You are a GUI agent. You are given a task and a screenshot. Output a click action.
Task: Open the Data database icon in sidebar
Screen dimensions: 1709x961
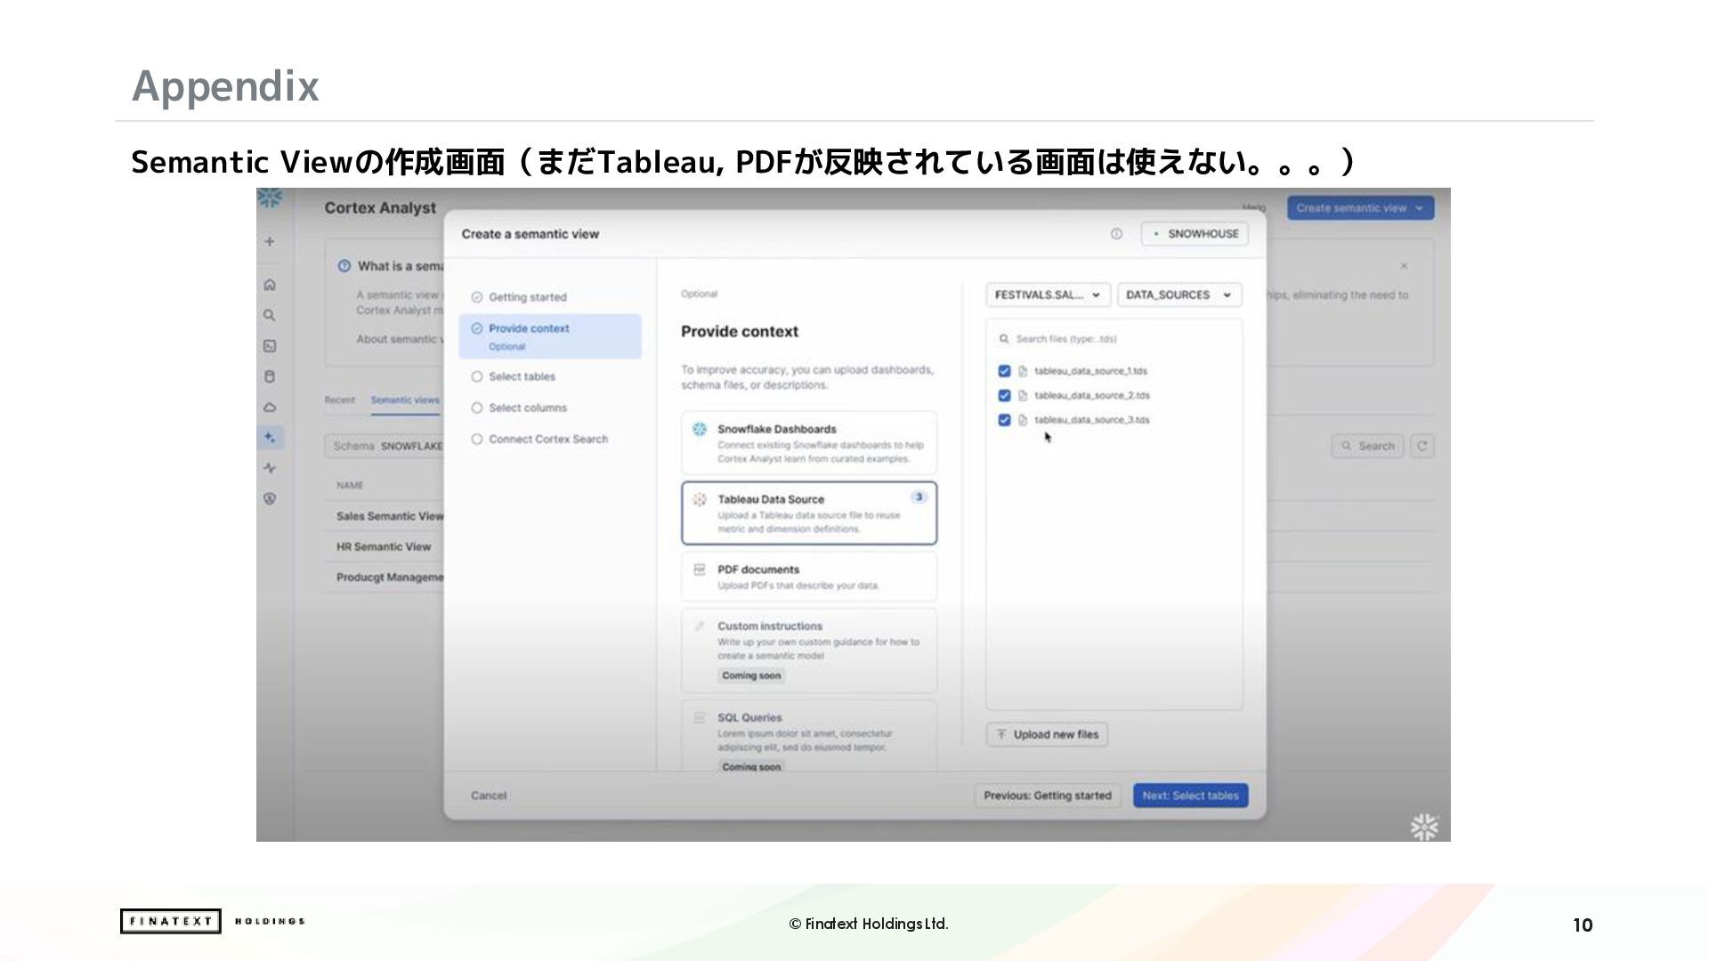(270, 376)
